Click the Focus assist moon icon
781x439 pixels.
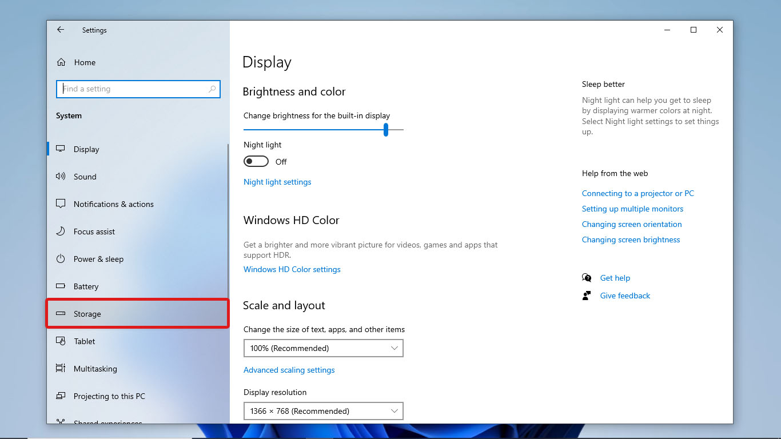click(x=61, y=231)
